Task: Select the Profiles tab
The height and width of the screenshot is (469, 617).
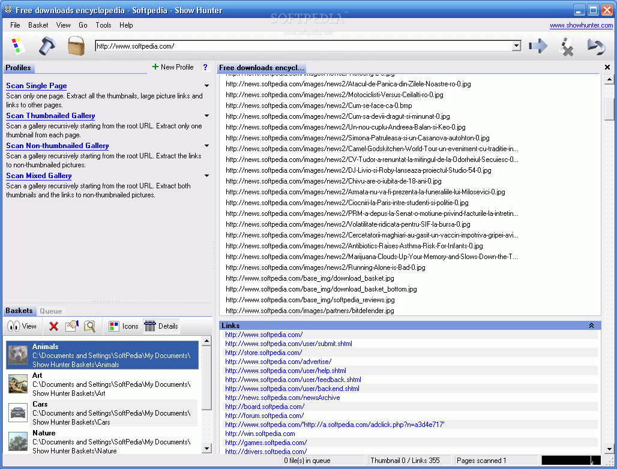Action: 18,68
